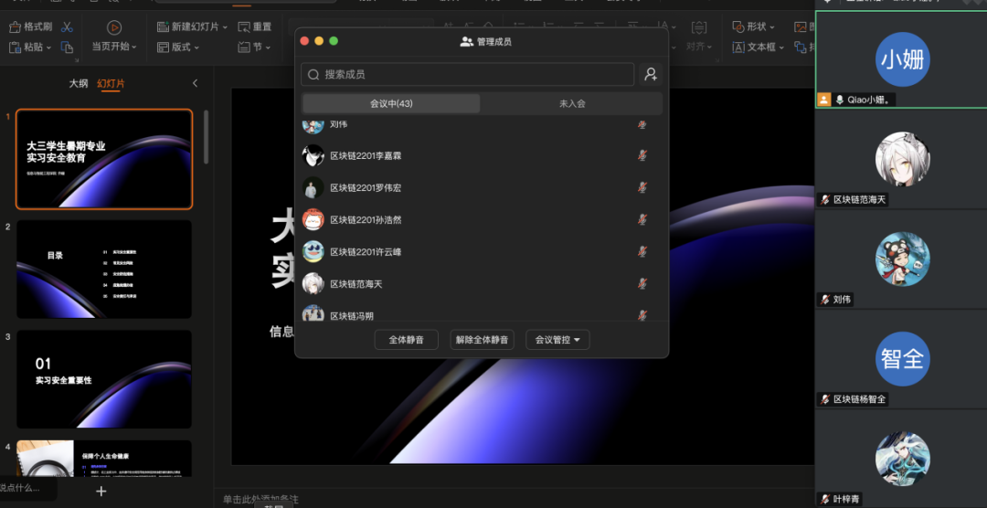Open the 会议管控 meeting control dropdown
987x508 pixels.
click(557, 340)
